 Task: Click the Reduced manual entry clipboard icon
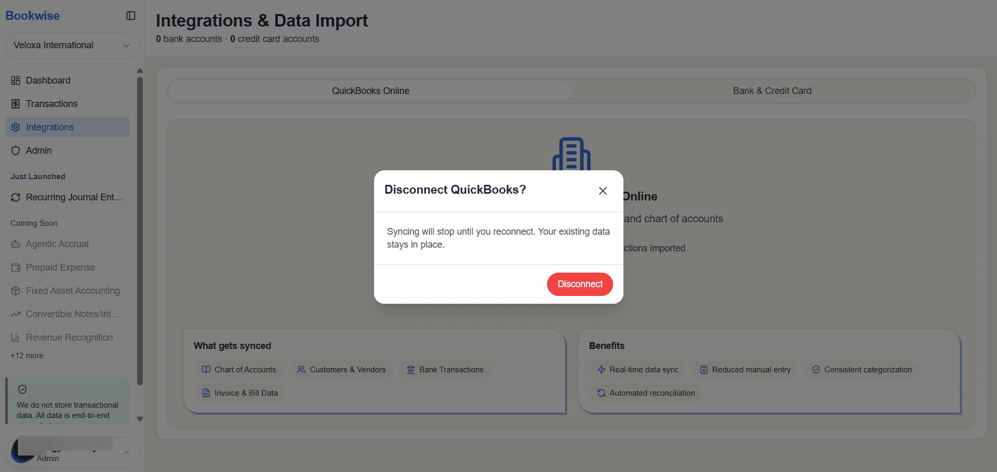point(704,370)
